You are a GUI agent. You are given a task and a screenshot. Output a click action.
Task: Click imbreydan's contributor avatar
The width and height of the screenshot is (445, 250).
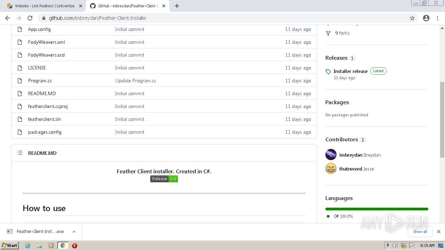pos(331,155)
